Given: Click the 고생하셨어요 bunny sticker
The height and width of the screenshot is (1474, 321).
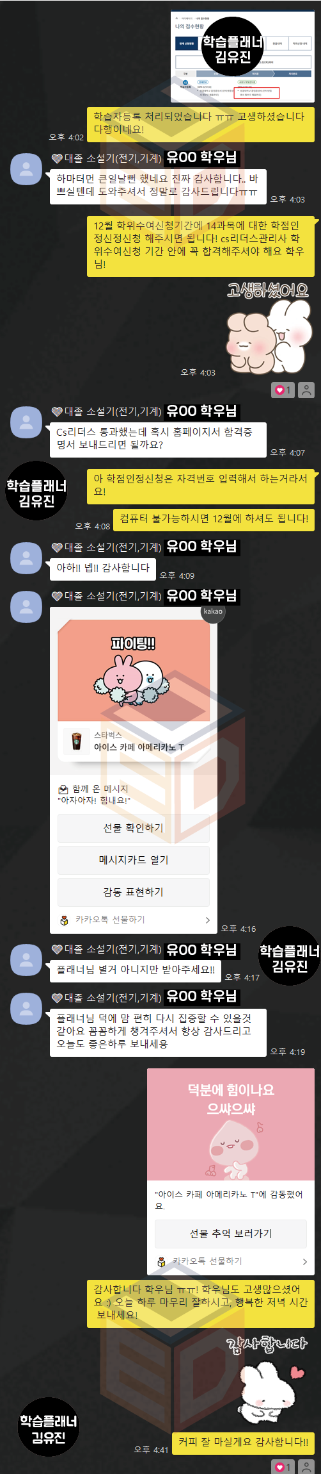Looking at the screenshot, I should [x=267, y=327].
